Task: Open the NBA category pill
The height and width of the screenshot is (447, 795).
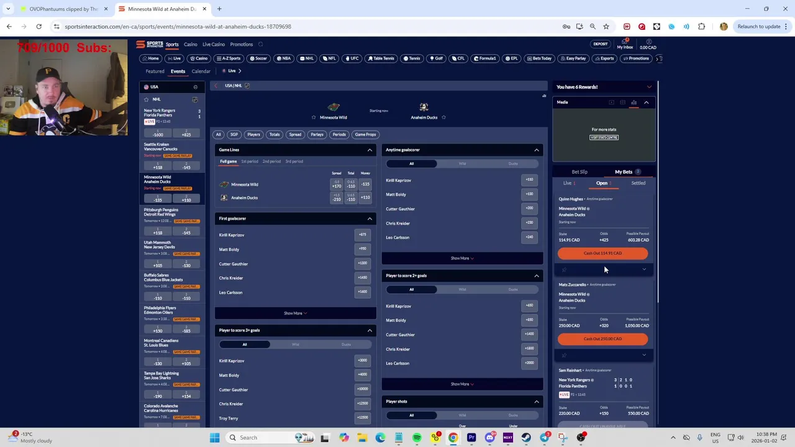Action: pos(283,58)
